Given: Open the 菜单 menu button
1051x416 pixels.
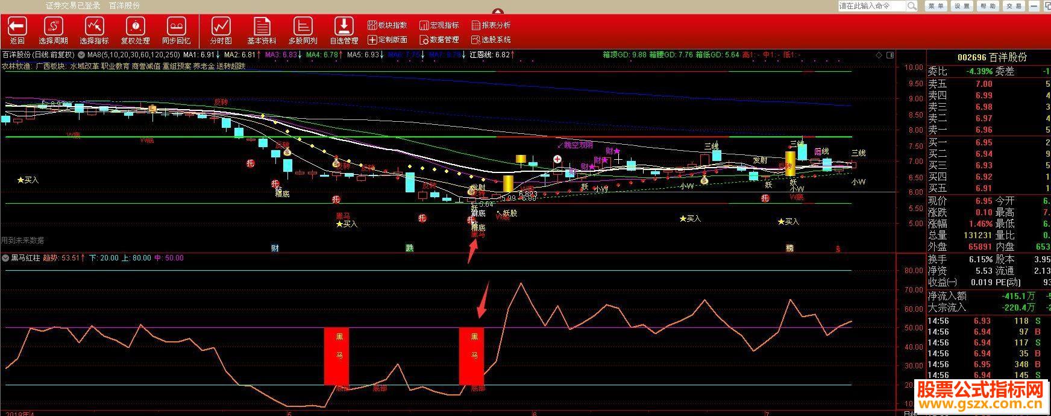Looking at the screenshot, I should [936, 5].
